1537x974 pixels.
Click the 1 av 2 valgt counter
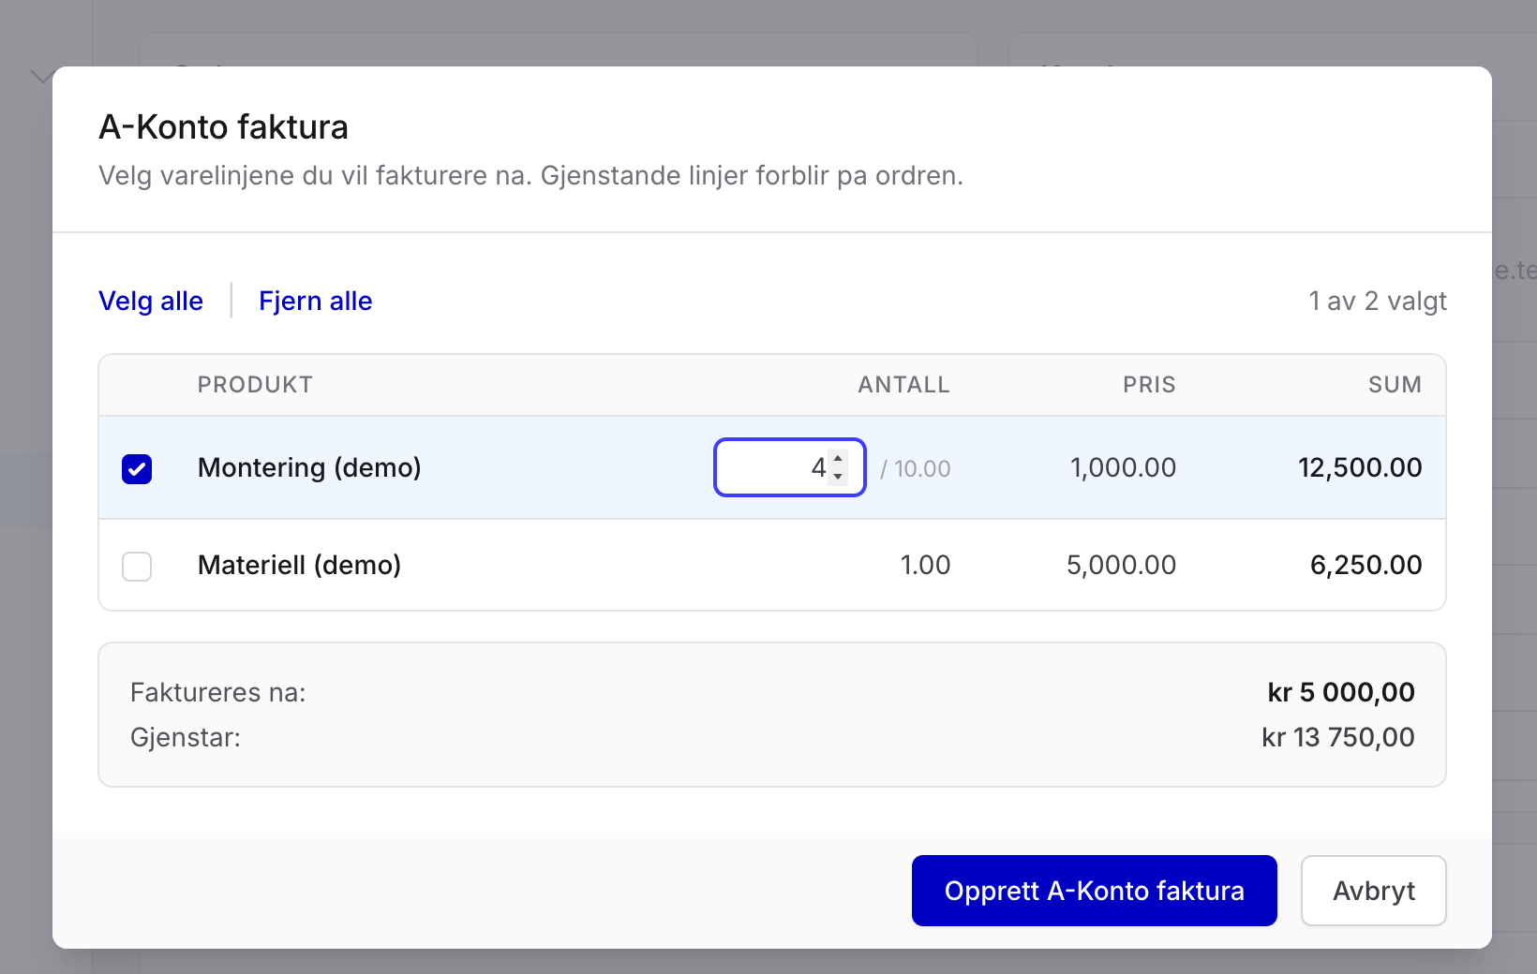(1378, 301)
